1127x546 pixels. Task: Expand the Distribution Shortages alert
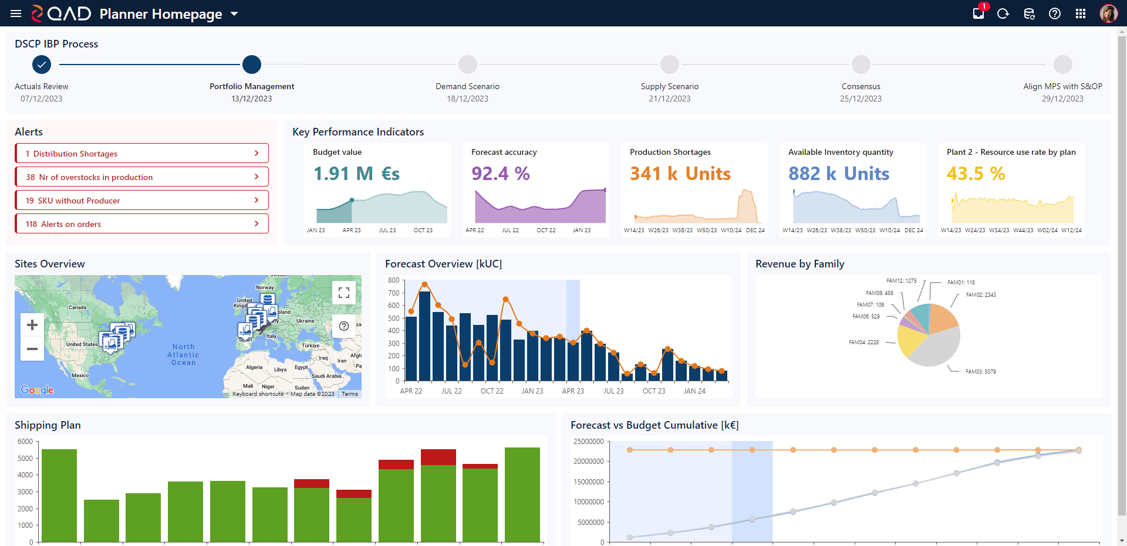point(141,154)
